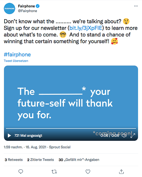Click the Fairphone profile avatar

point(10,8)
